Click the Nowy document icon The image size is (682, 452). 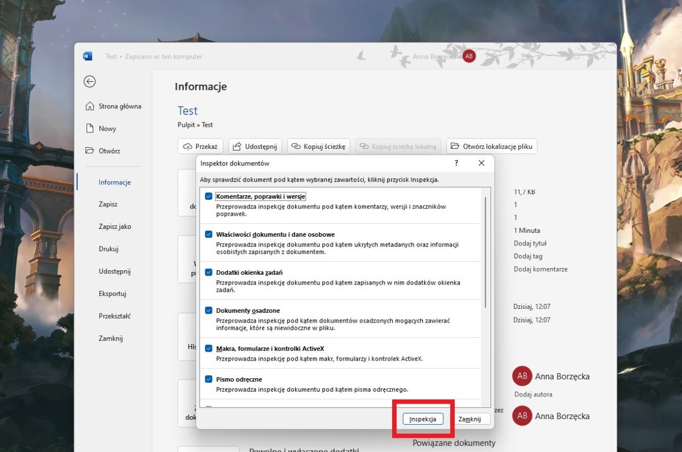[x=90, y=128]
